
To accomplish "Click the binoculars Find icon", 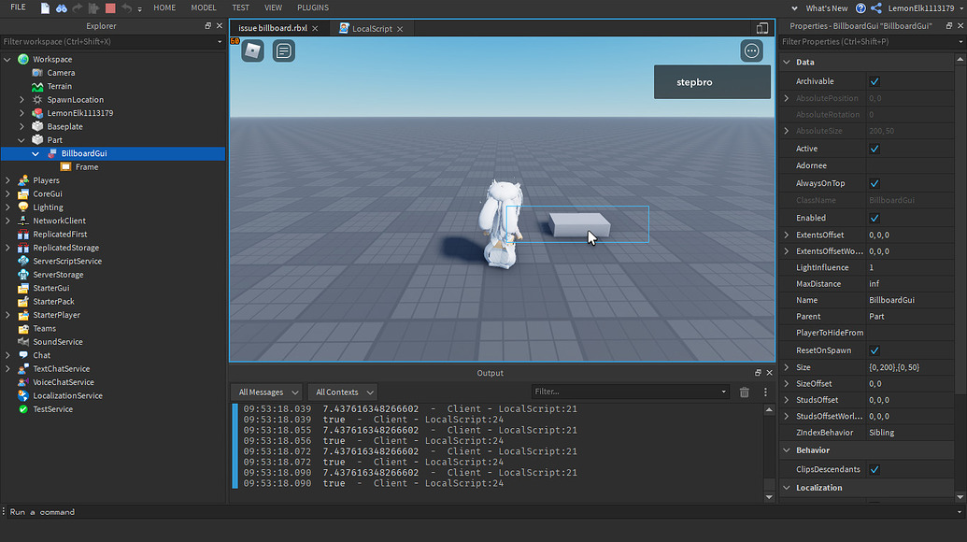I will point(61,8).
